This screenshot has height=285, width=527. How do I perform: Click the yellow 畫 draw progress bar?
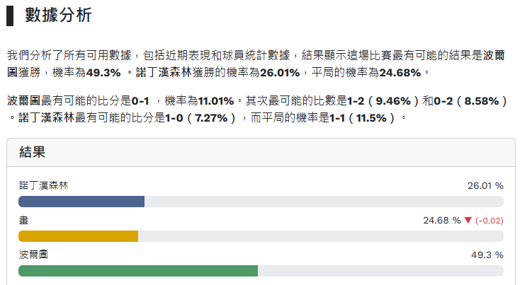point(78,236)
